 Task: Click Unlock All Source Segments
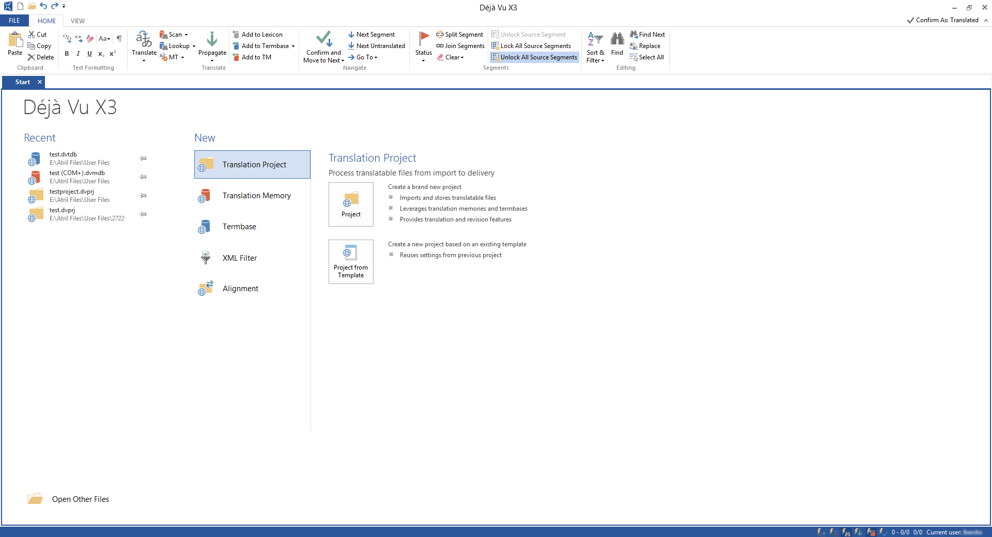point(534,57)
